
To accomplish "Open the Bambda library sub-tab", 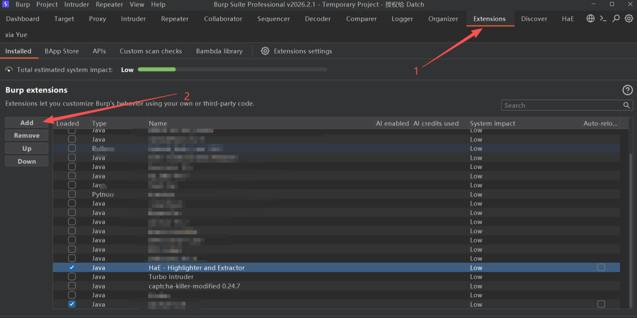I will coord(219,51).
